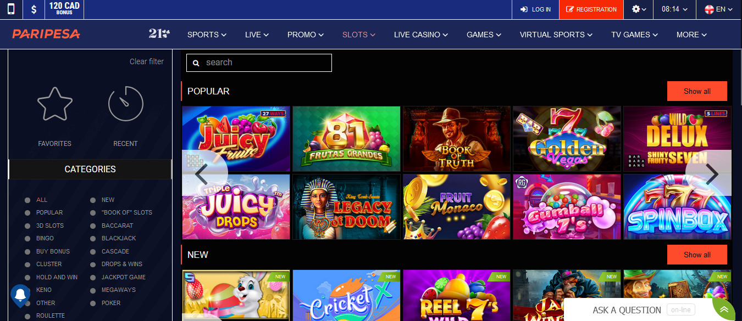Show all New games
The width and height of the screenshot is (742, 321).
click(x=697, y=255)
